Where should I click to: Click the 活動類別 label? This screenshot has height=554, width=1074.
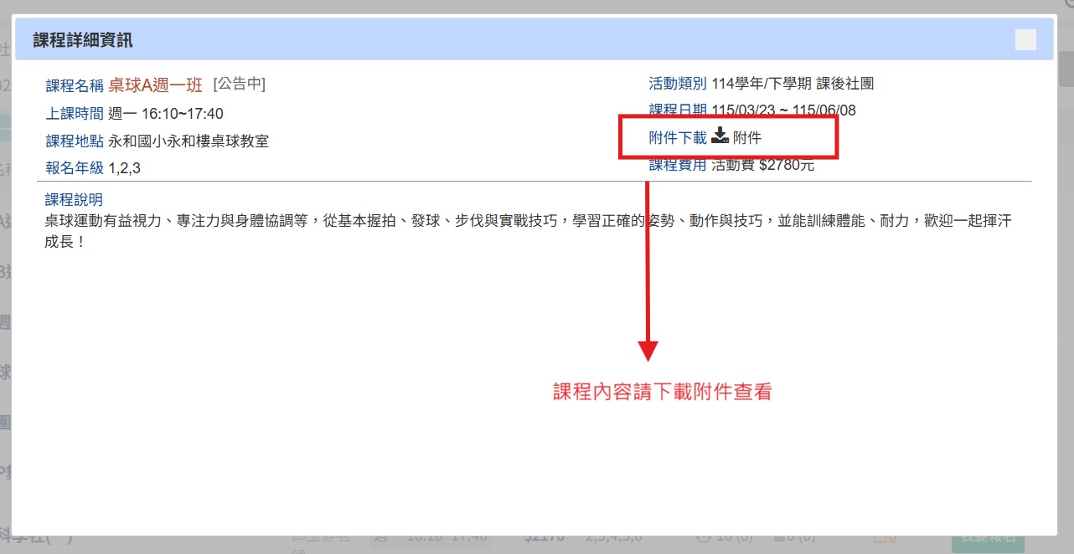coord(678,84)
